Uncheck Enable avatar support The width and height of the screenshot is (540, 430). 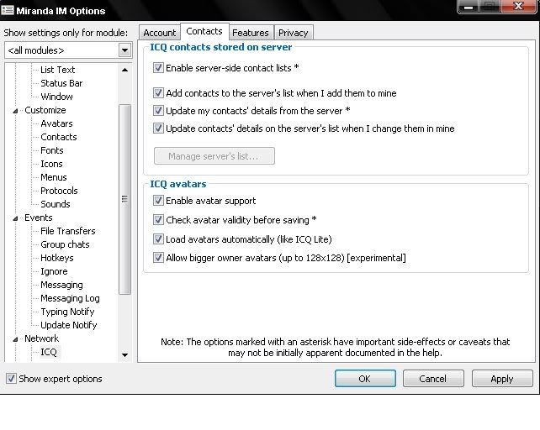(158, 201)
